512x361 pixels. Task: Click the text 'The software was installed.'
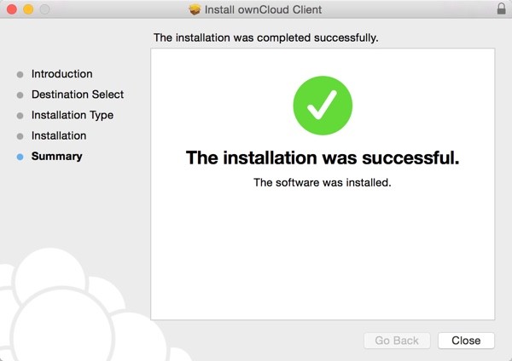click(323, 182)
